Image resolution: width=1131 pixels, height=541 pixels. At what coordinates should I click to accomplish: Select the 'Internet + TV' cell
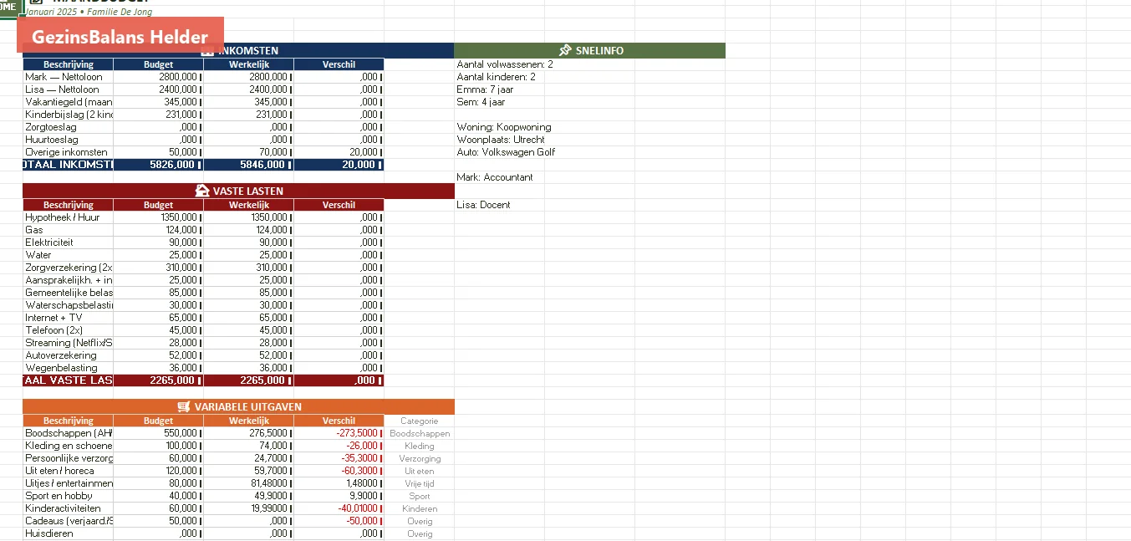tap(68, 318)
